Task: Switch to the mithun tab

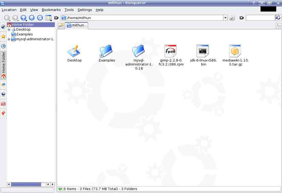Action: tap(76, 25)
